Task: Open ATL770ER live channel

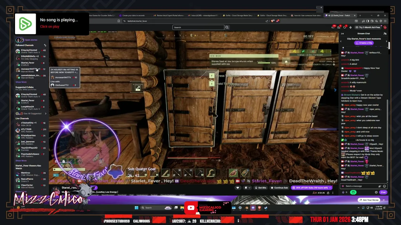Action: coord(31,130)
